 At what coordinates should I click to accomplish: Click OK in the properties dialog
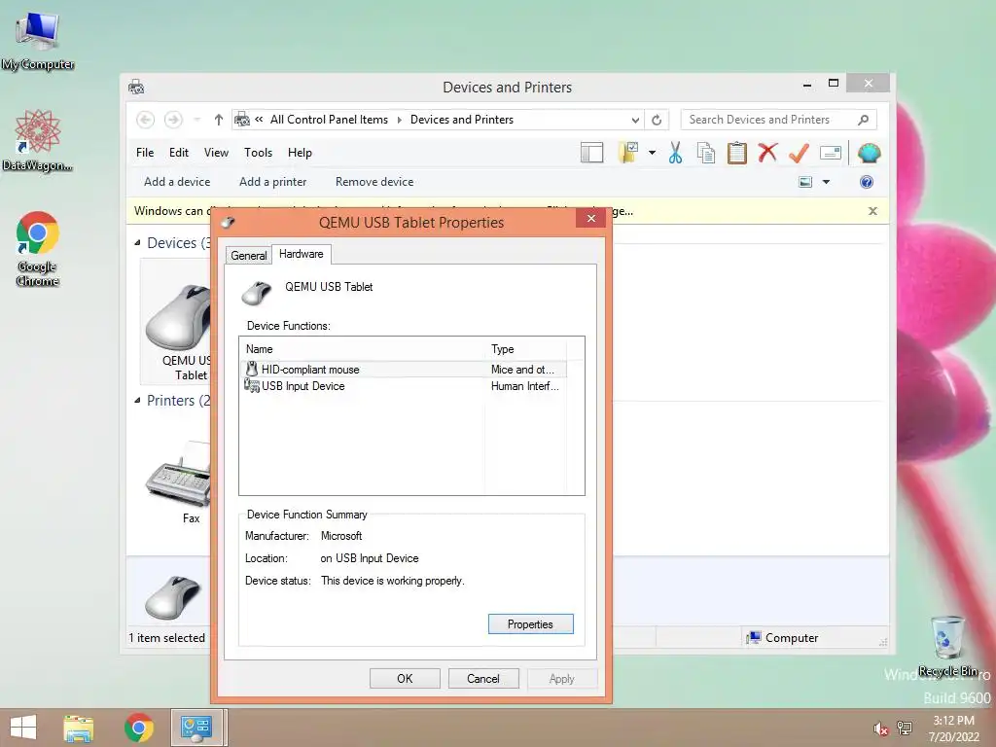pos(405,678)
